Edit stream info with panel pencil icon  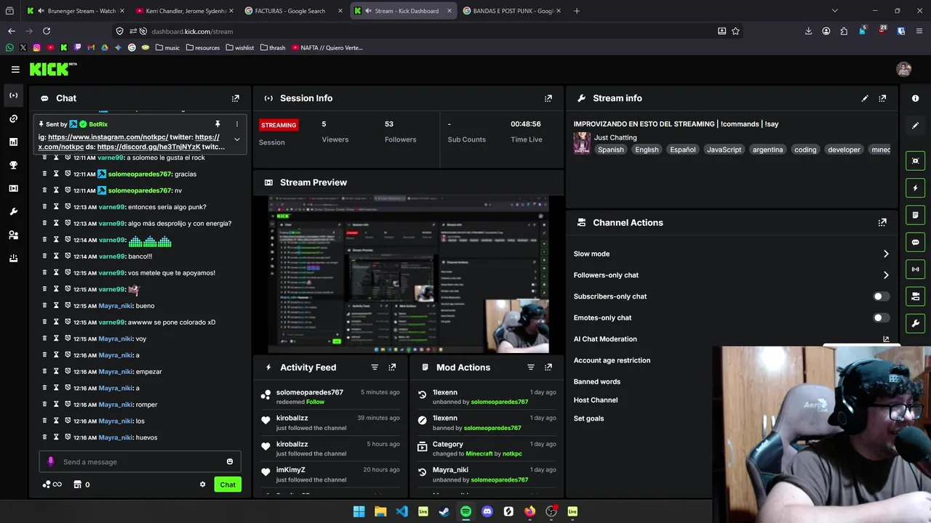865,98
